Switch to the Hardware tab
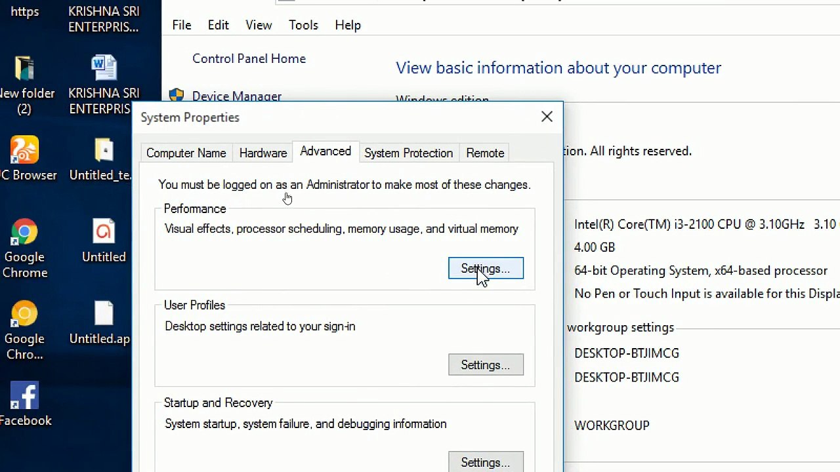This screenshot has width=840, height=472. pos(263,153)
